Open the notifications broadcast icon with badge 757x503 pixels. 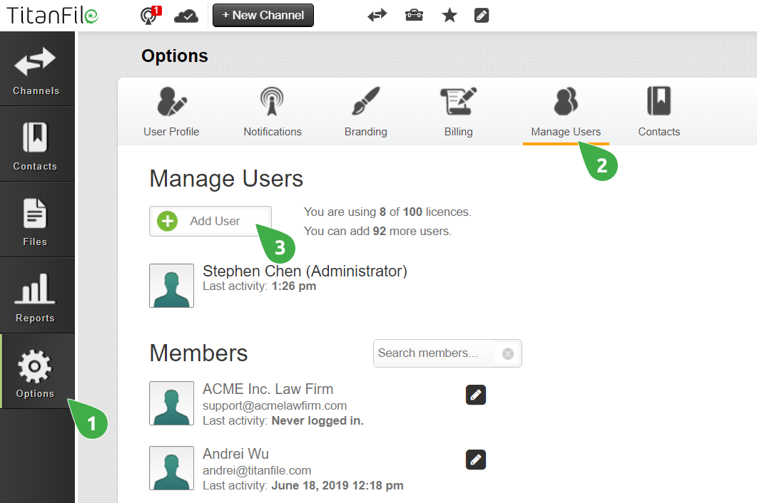coord(148,15)
